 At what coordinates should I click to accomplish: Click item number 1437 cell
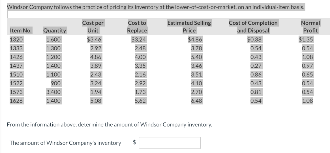point(16,66)
